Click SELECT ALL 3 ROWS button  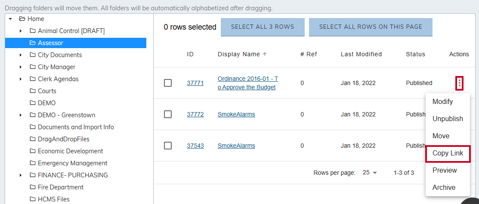(263, 27)
